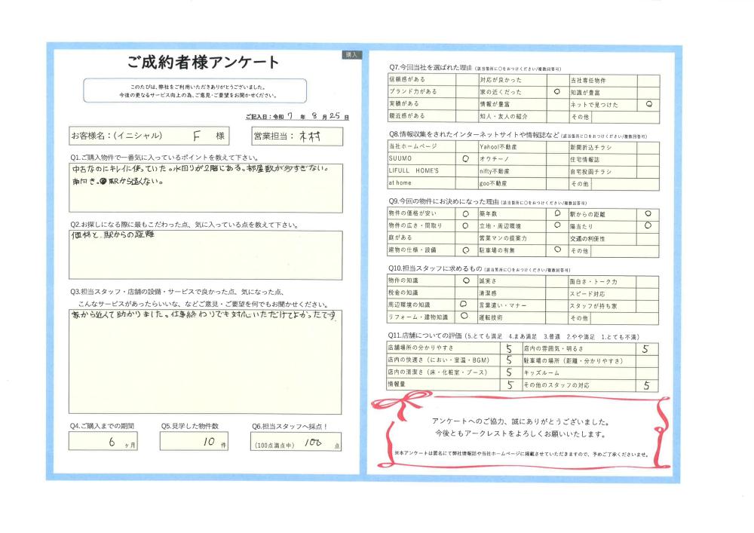Tick the empty box beside Yahoo!不動産

click(x=557, y=146)
